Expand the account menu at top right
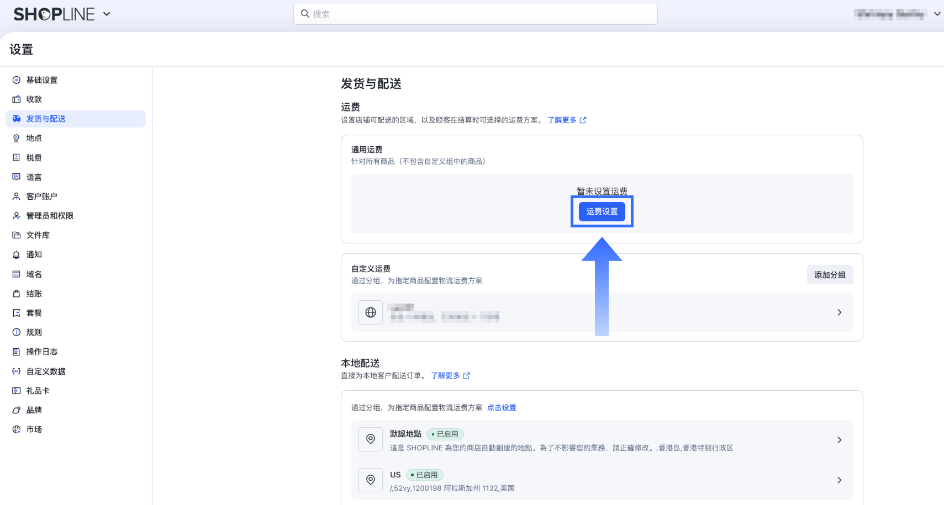The image size is (944, 505). click(x=937, y=14)
